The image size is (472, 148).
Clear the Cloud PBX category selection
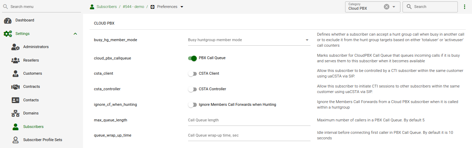[387, 7]
